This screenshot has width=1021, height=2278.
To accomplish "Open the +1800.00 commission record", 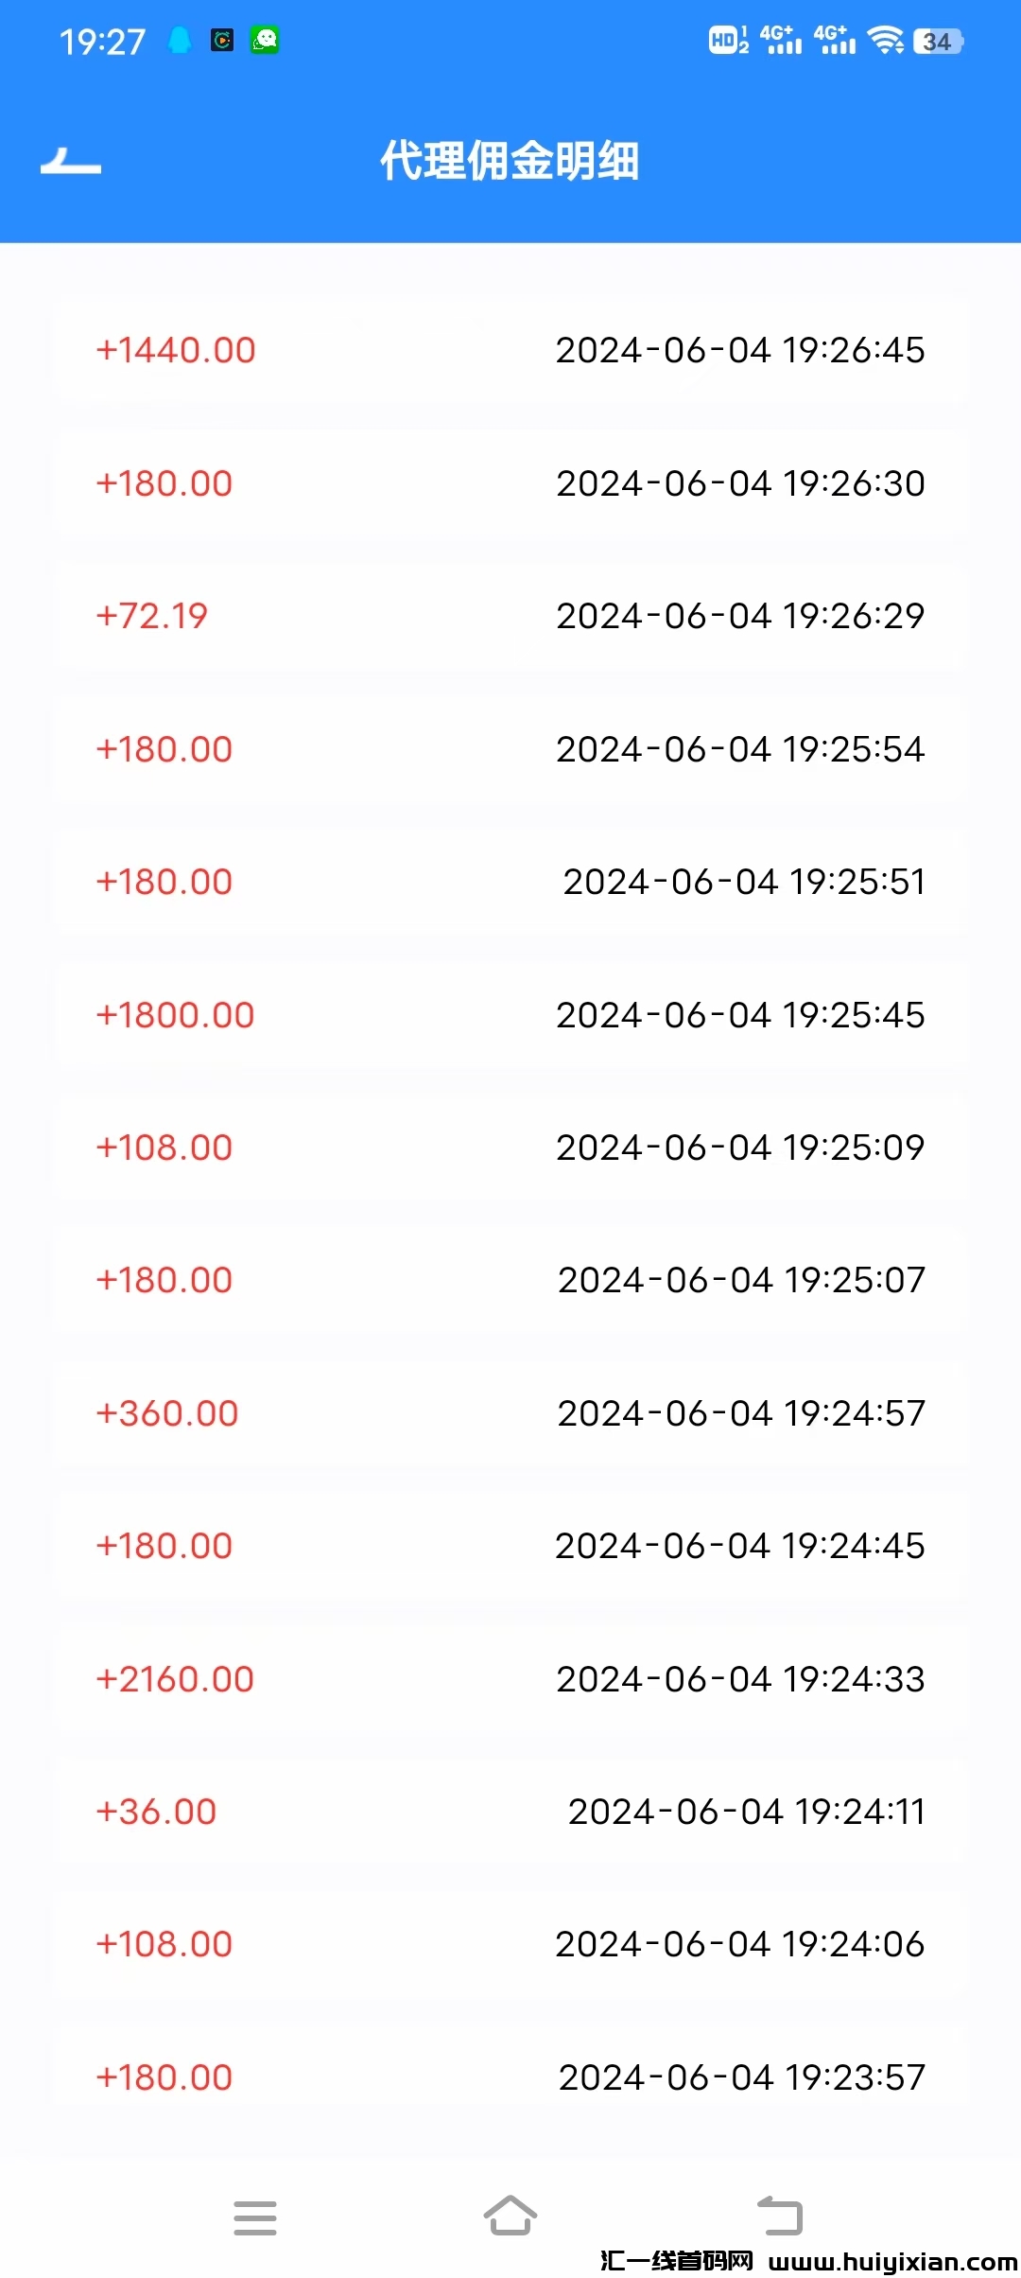I will point(510,1015).
